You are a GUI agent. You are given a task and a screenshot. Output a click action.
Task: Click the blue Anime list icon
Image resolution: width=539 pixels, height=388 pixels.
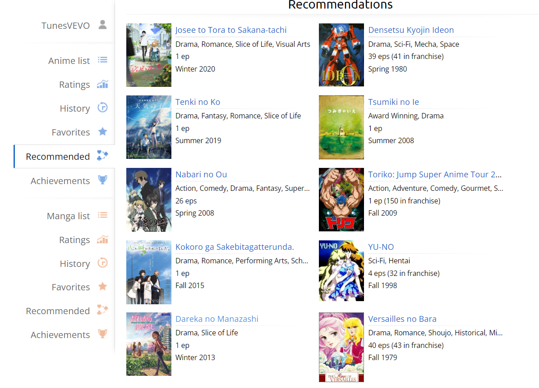[x=103, y=60]
